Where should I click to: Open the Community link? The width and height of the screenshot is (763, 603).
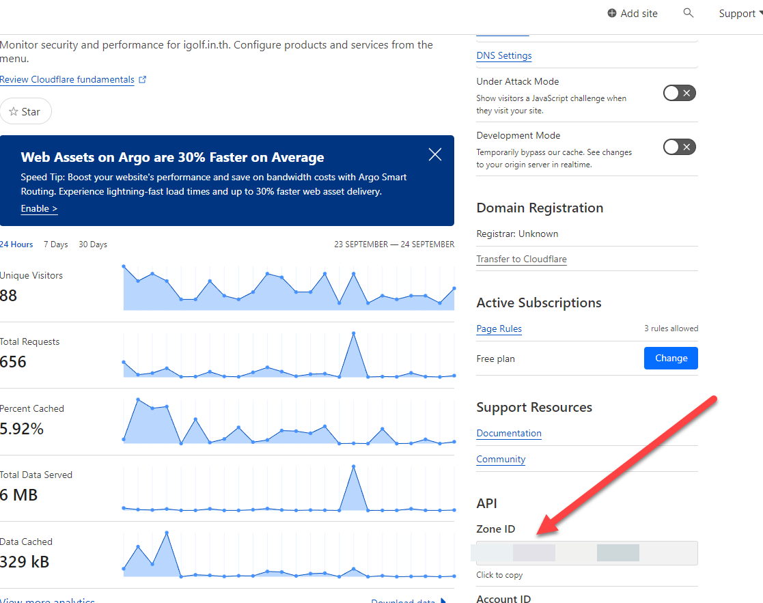pos(501,459)
